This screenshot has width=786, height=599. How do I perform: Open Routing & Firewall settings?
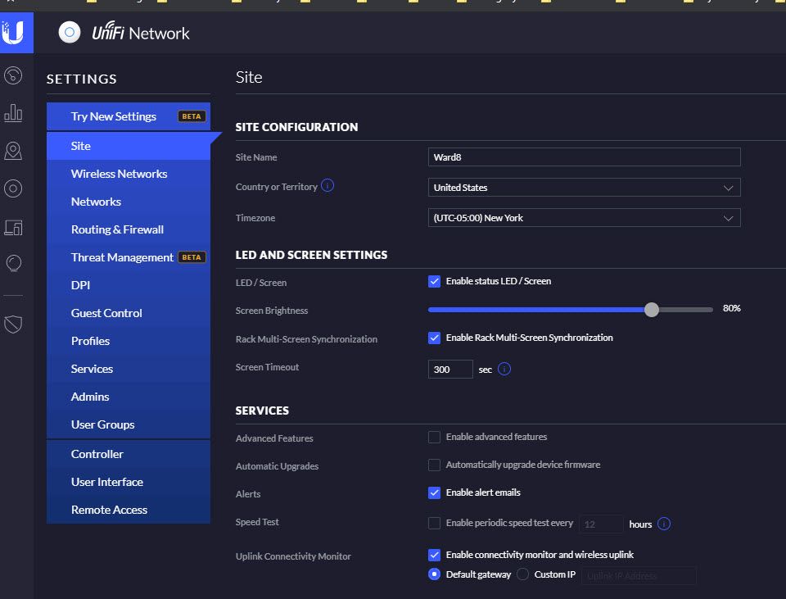pyautogui.click(x=117, y=229)
